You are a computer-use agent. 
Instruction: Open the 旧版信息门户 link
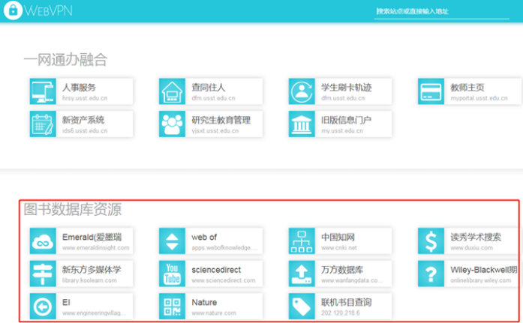(x=340, y=124)
